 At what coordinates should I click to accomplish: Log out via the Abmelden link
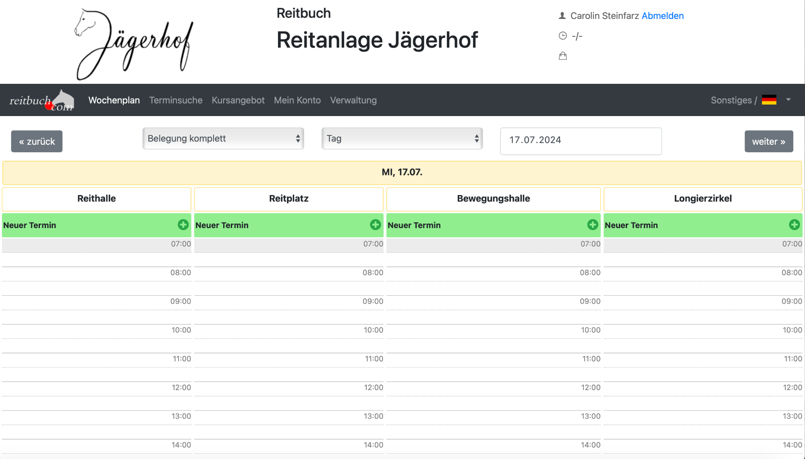[x=662, y=16]
